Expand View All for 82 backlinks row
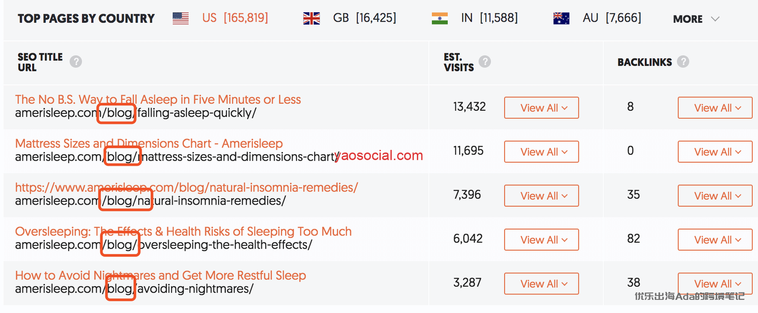 coord(715,240)
